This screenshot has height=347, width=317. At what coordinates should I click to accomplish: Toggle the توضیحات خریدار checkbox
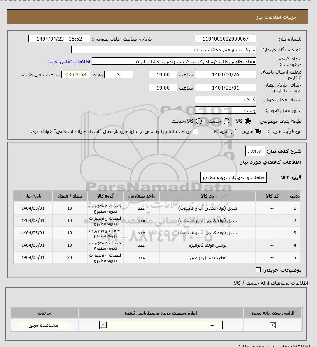(258, 270)
